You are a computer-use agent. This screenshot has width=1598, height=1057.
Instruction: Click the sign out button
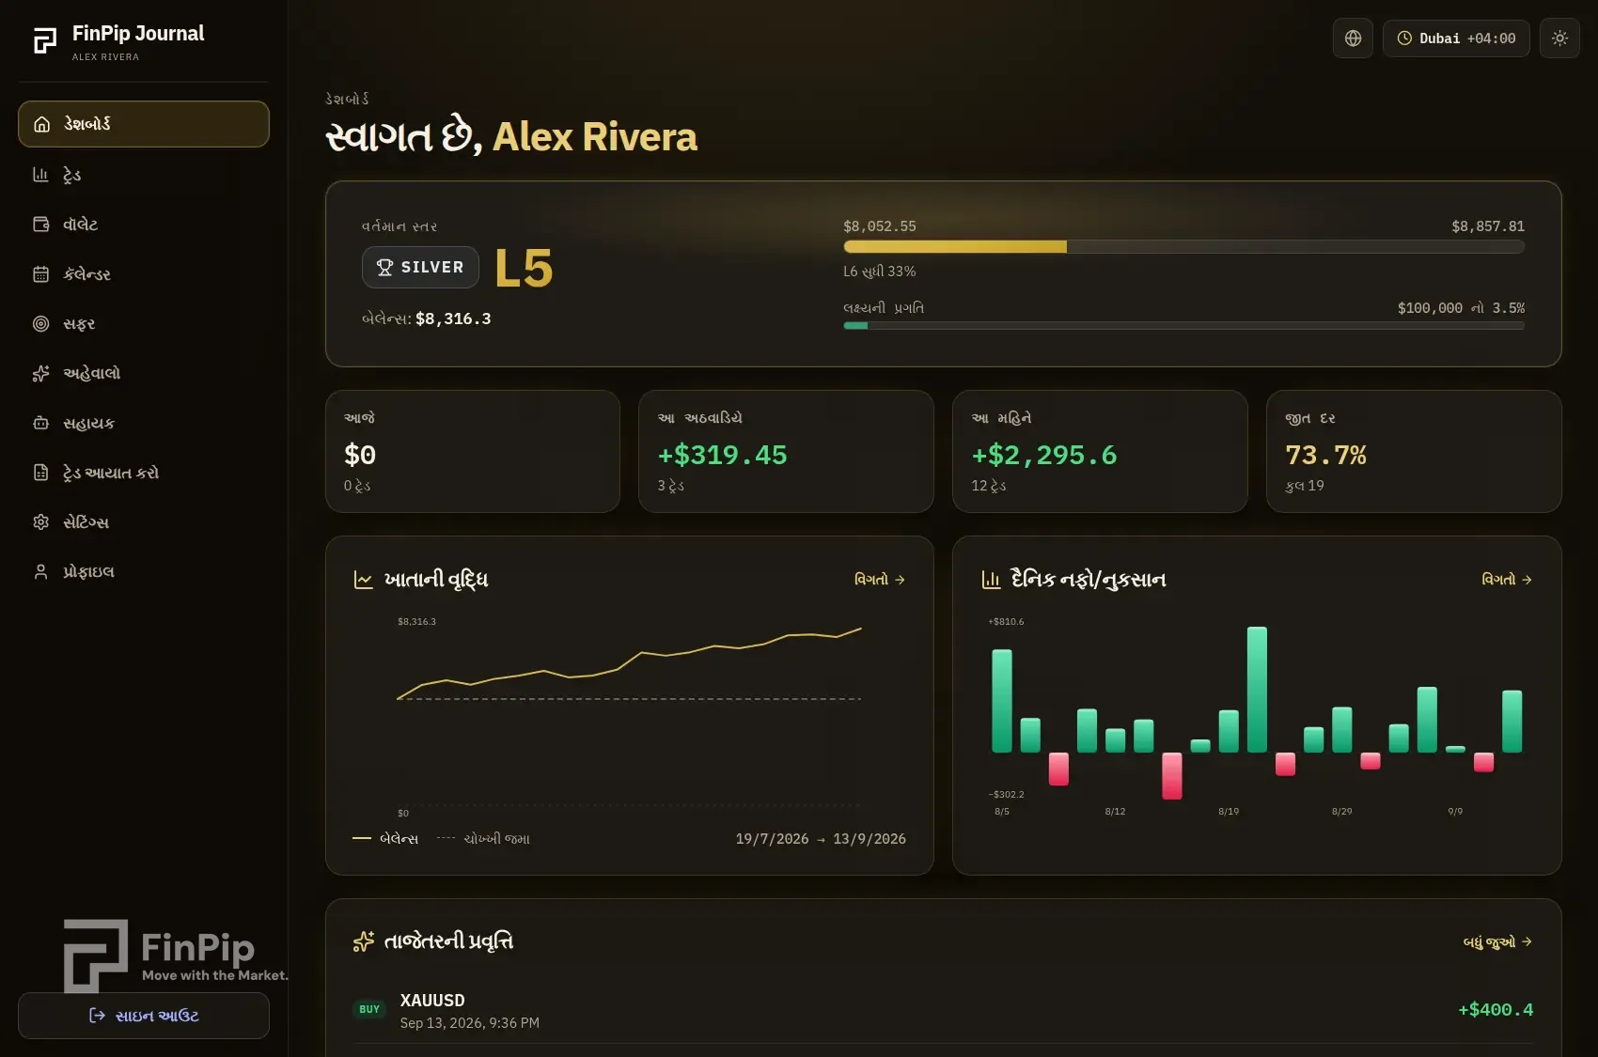144,1016
